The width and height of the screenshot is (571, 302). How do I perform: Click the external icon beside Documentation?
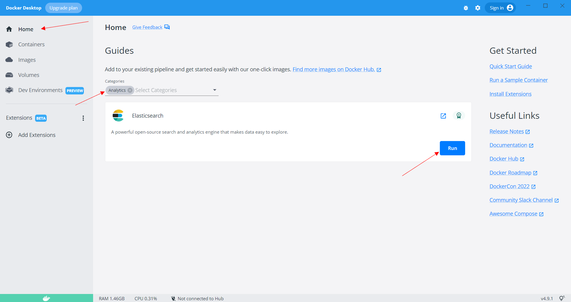pyautogui.click(x=531, y=146)
